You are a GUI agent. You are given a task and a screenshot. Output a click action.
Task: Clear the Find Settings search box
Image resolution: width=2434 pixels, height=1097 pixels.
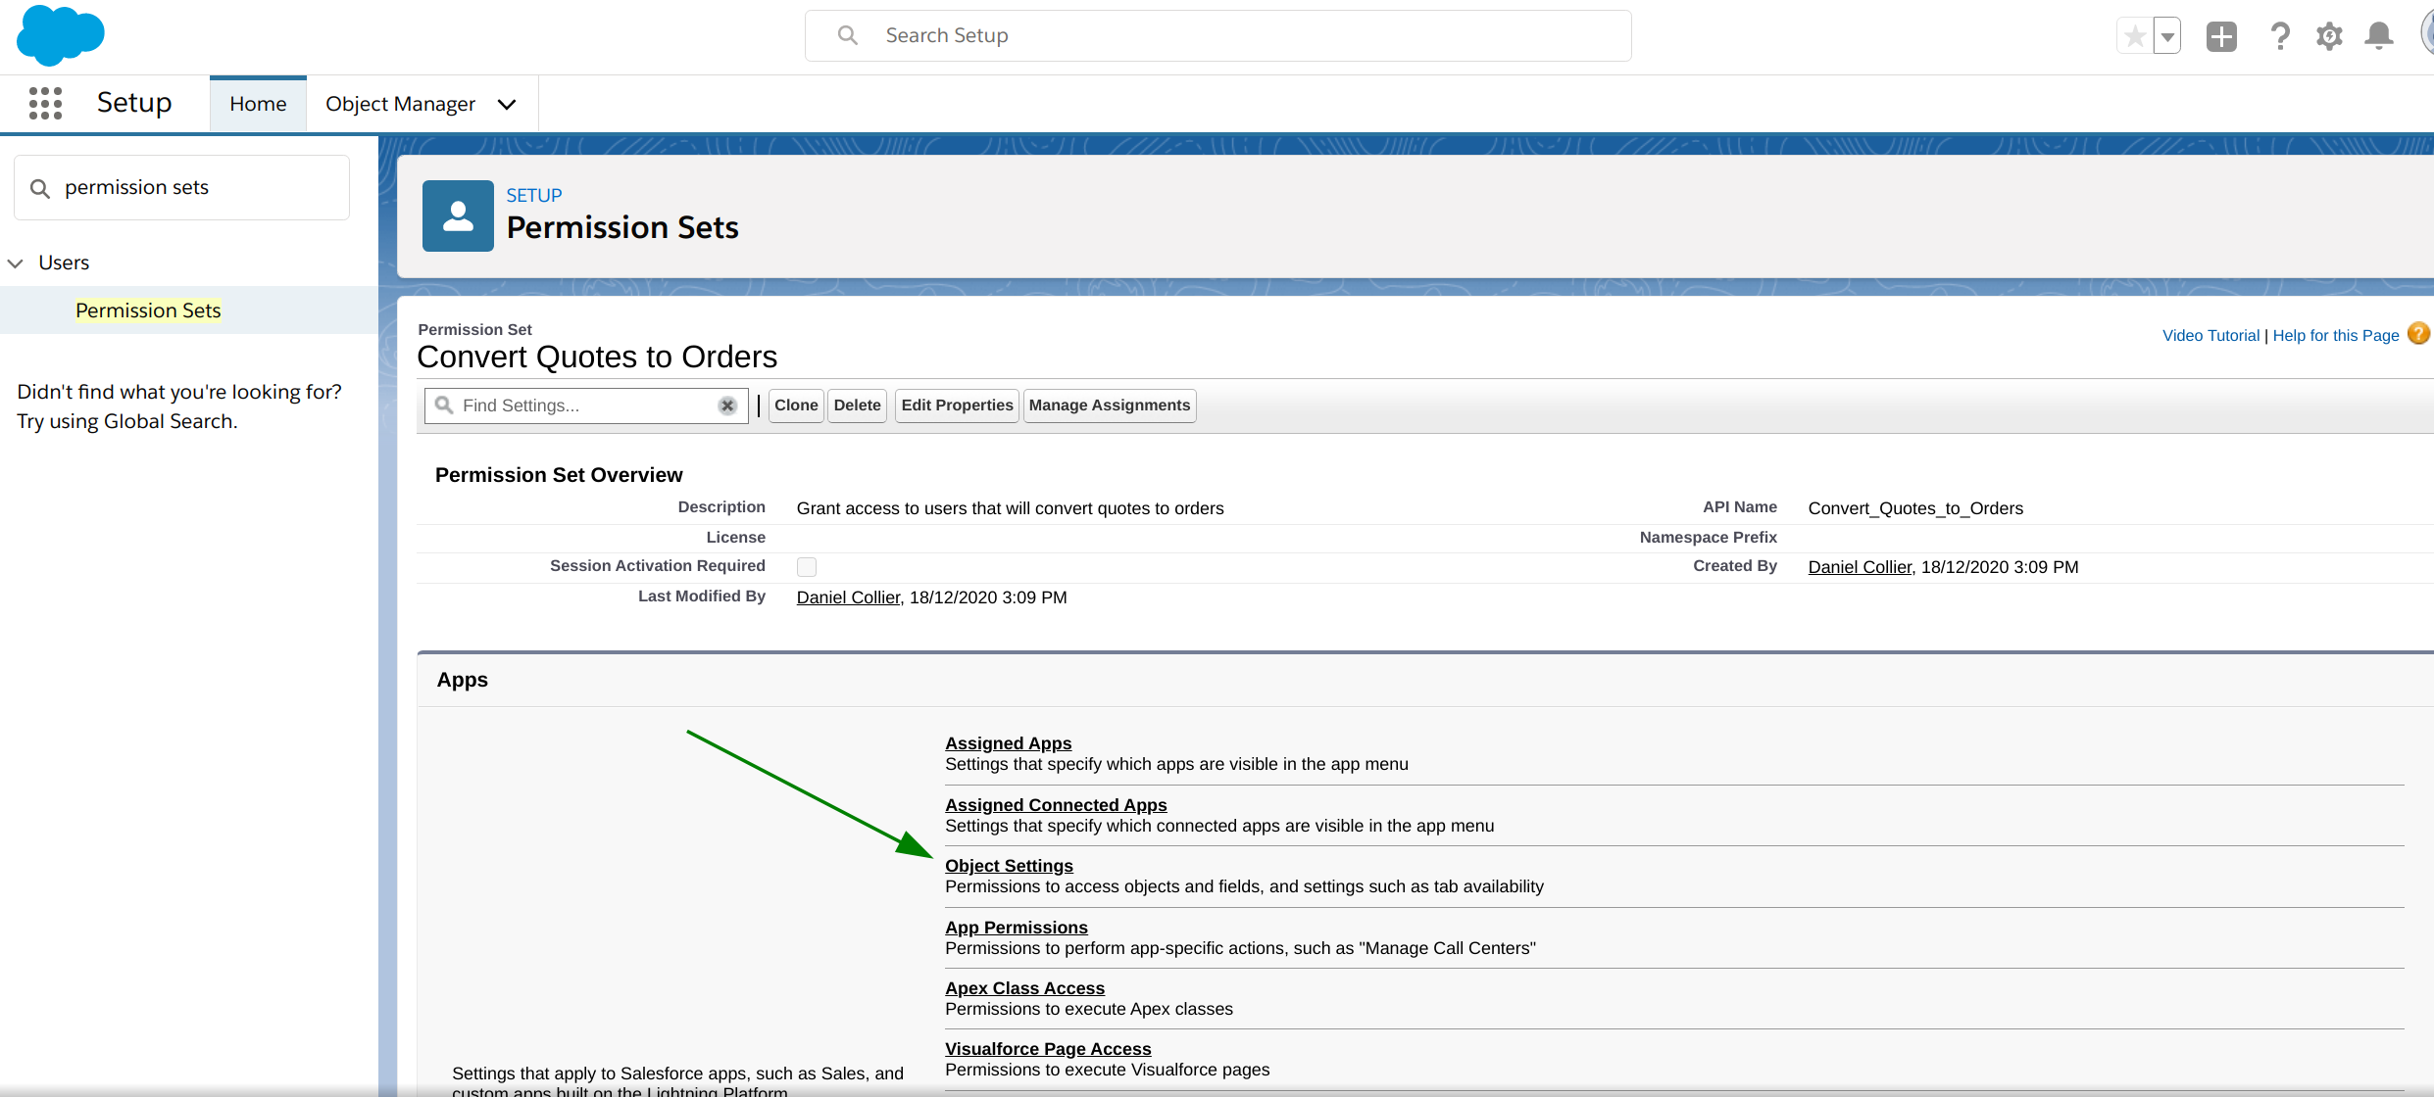tap(727, 405)
